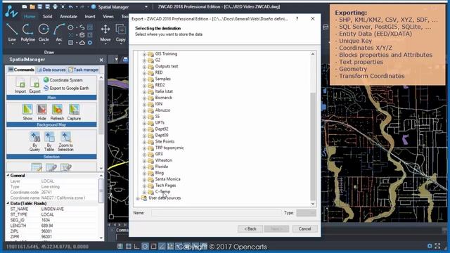
Task: Refresh the background map
Action: point(57,112)
